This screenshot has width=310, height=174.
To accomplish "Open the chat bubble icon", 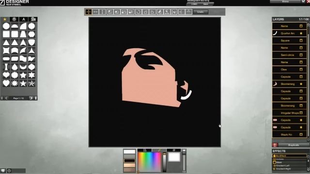I will point(3,171).
